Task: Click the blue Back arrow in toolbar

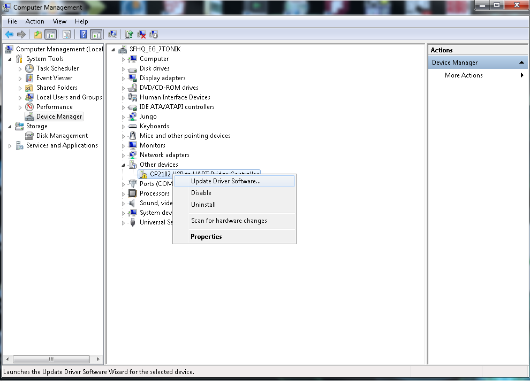Action: (9, 34)
